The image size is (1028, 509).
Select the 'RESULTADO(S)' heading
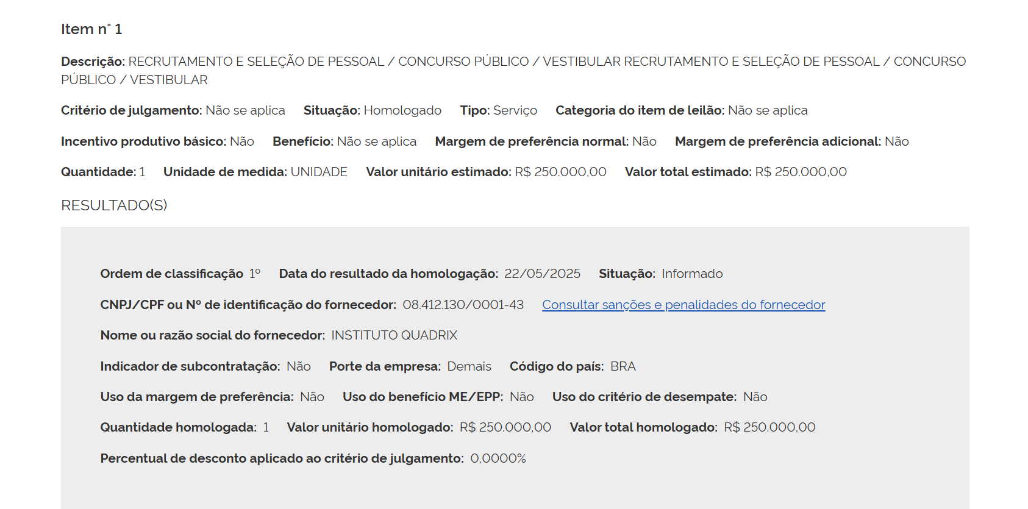coord(114,205)
